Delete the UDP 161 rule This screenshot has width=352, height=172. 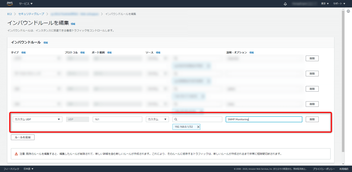(312, 119)
